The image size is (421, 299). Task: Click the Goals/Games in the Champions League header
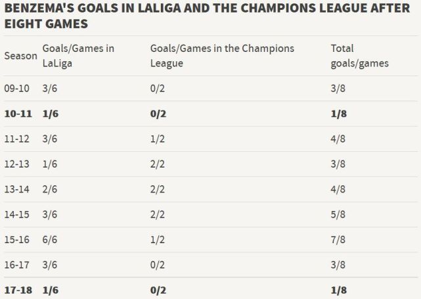222,56
